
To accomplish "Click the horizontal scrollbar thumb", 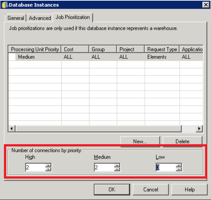I will coord(98,129).
